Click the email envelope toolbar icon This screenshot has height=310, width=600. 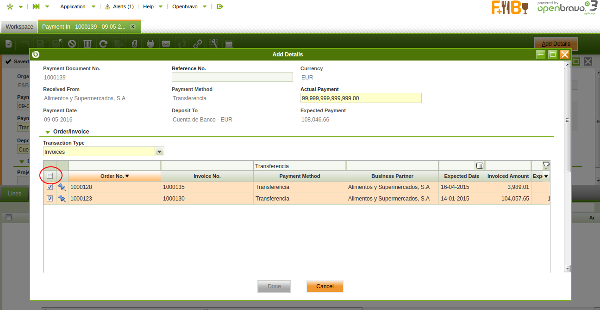[166, 44]
